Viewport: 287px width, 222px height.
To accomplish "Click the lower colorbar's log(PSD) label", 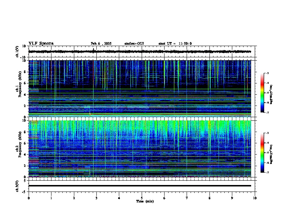I will click(x=271, y=154).
